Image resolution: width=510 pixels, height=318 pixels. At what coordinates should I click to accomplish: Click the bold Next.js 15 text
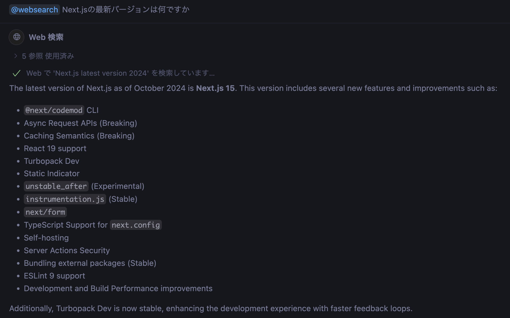point(215,88)
